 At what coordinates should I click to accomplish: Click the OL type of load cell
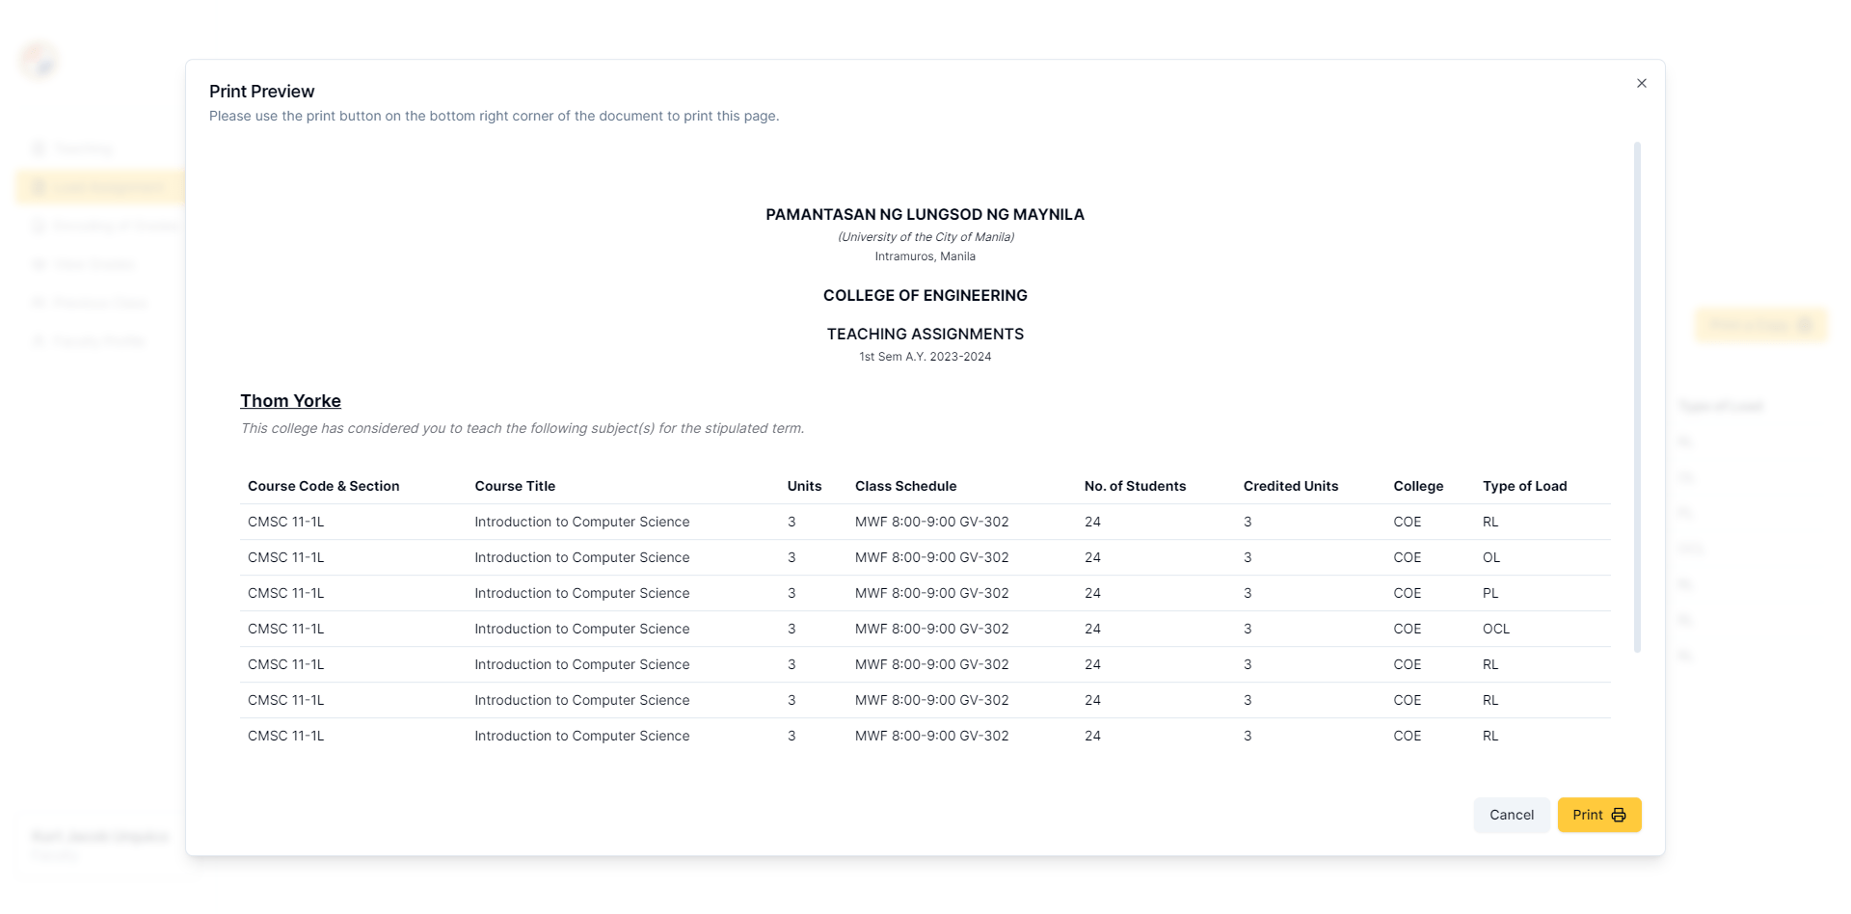point(1491,557)
